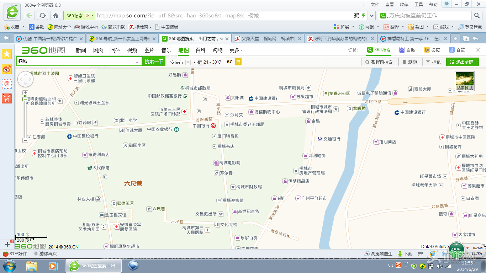Click the Sogou input method tray icon

pyautogui.click(x=398, y=265)
